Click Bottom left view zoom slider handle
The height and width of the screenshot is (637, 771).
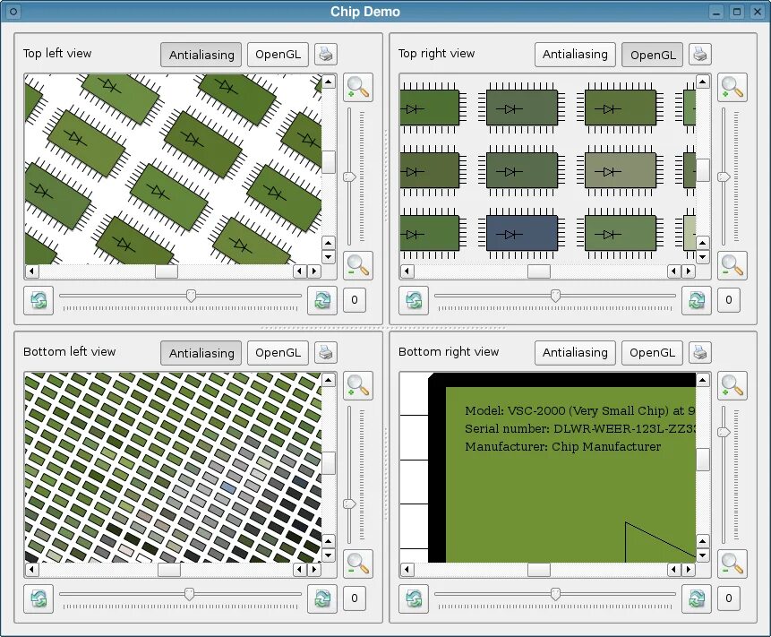[349, 504]
